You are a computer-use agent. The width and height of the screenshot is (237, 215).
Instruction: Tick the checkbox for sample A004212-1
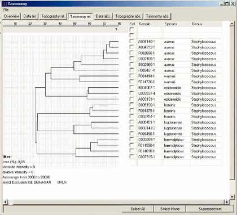click(132, 47)
